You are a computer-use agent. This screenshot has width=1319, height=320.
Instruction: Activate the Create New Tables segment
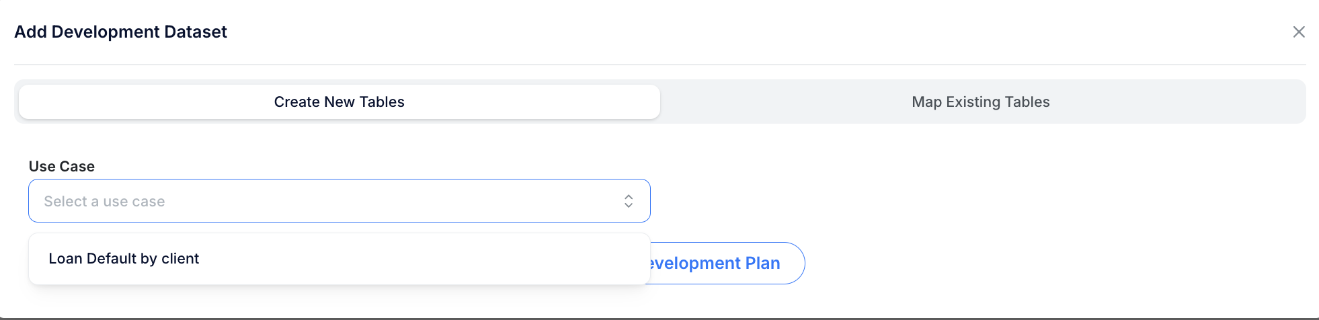(339, 102)
